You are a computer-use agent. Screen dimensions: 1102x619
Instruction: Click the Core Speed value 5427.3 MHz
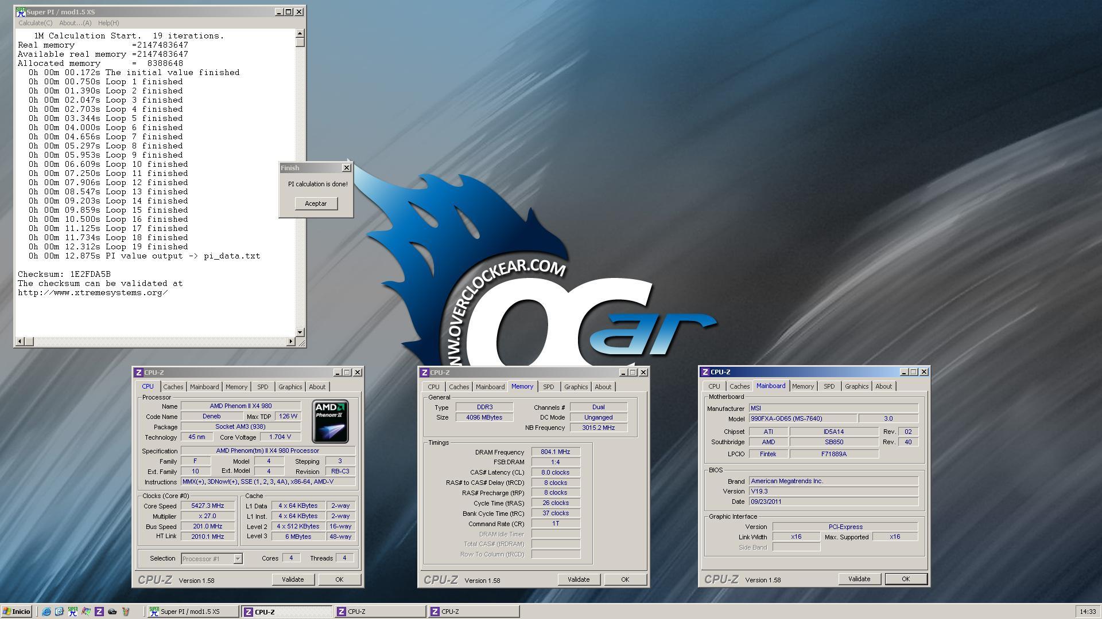pyautogui.click(x=207, y=506)
